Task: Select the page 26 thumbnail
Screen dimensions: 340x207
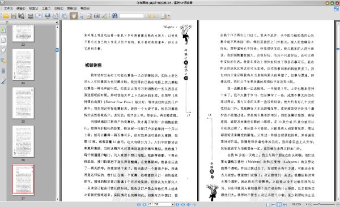Action: pyautogui.click(x=23, y=141)
